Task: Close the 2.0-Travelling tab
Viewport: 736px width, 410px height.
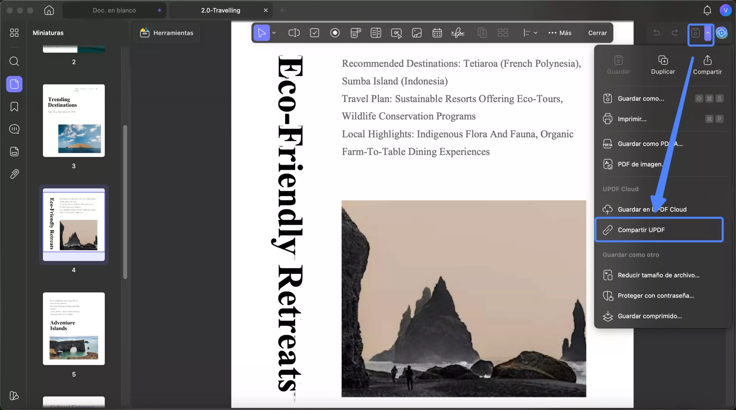Action: [x=266, y=10]
